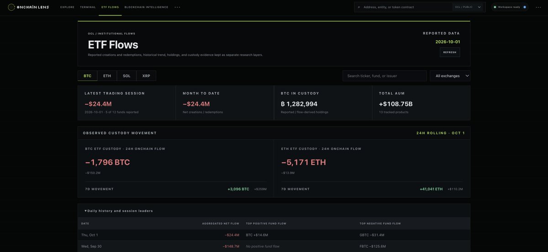
Task: Click the +$259M BTC 7D USD value
Action: 260,189
